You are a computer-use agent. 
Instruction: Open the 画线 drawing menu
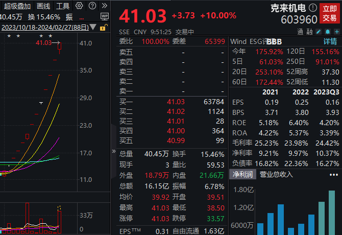tap(43, 6)
